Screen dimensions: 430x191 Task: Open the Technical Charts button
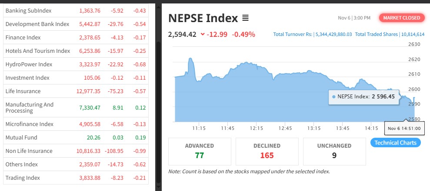click(395, 142)
